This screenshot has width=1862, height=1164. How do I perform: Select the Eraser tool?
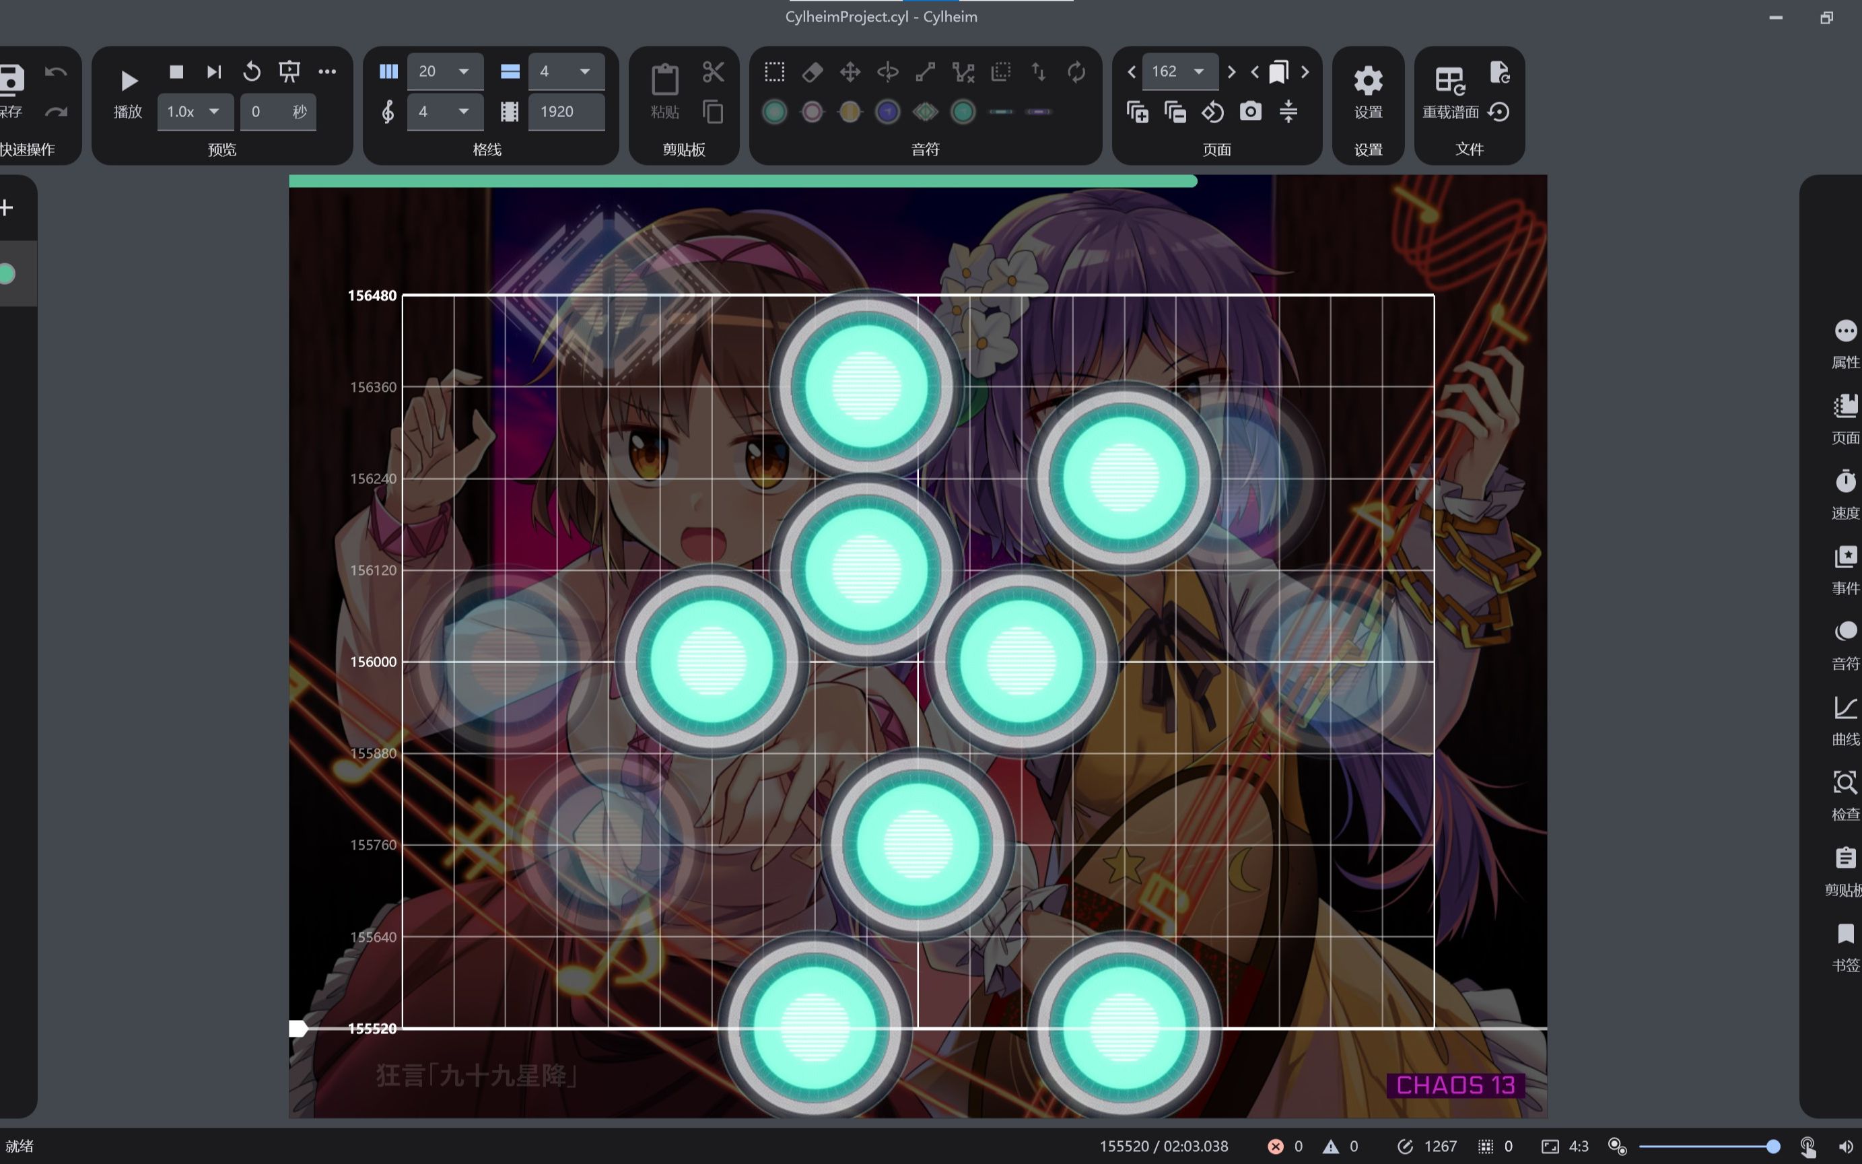tap(812, 71)
